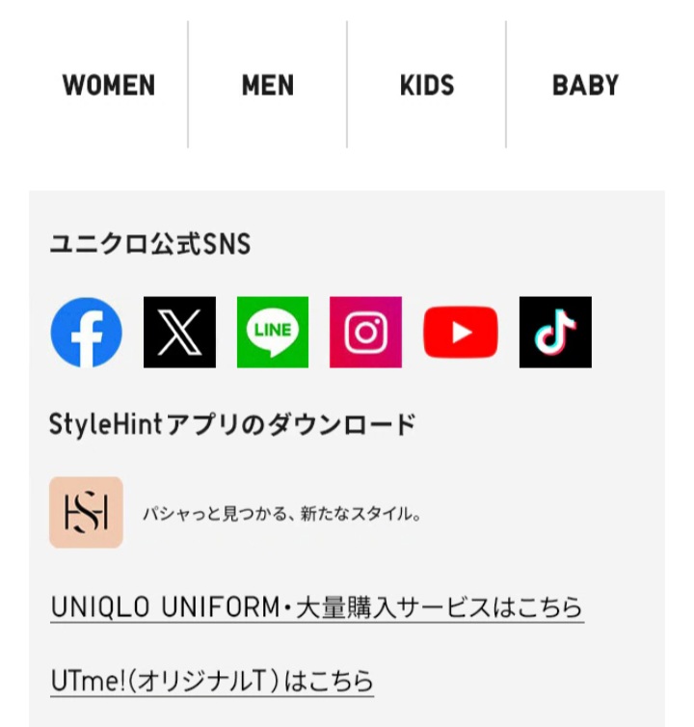Viewport: 694px width, 727px height.
Task: Switch to the MEN category
Action: coord(268,85)
